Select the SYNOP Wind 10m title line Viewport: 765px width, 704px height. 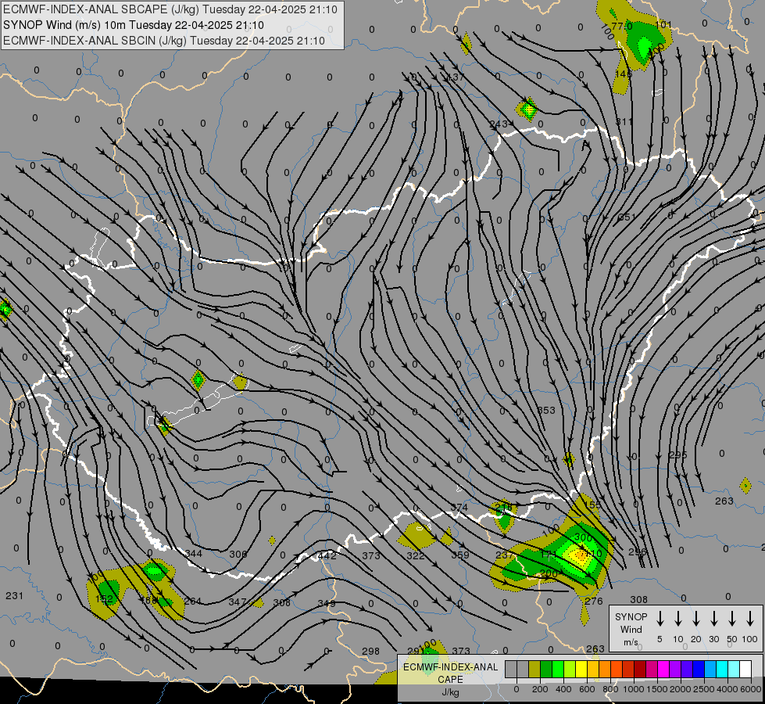pos(133,25)
